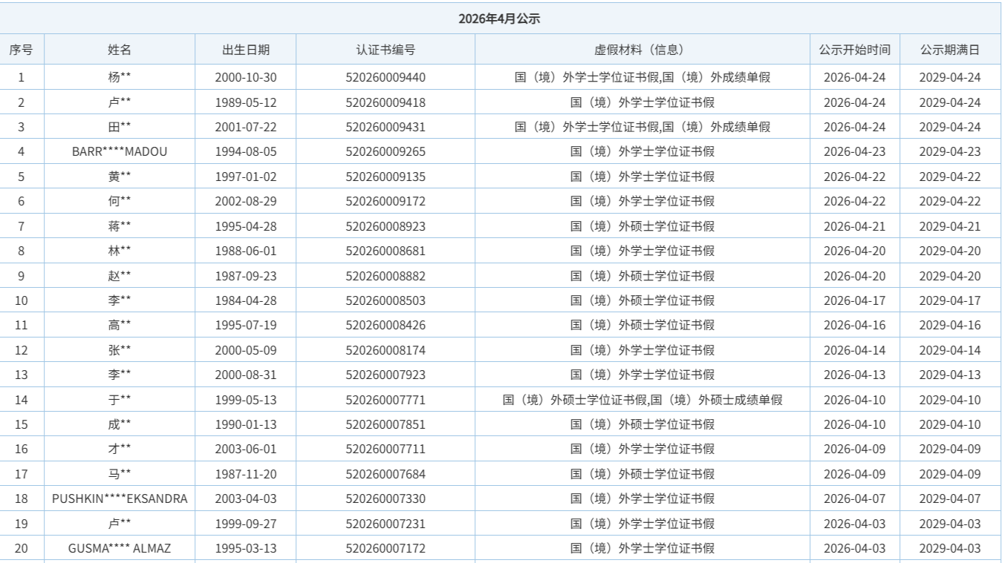Select the name cell 蒋**
The height and width of the screenshot is (563, 1002).
click(120, 226)
